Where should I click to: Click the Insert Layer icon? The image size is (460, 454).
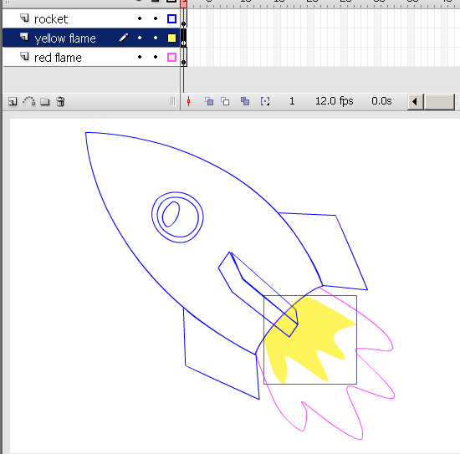coord(13,101)
